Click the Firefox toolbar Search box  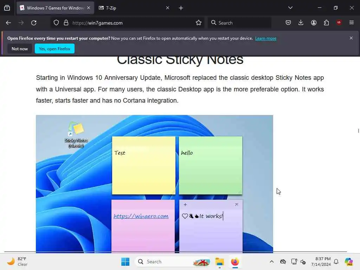[239, 23]
